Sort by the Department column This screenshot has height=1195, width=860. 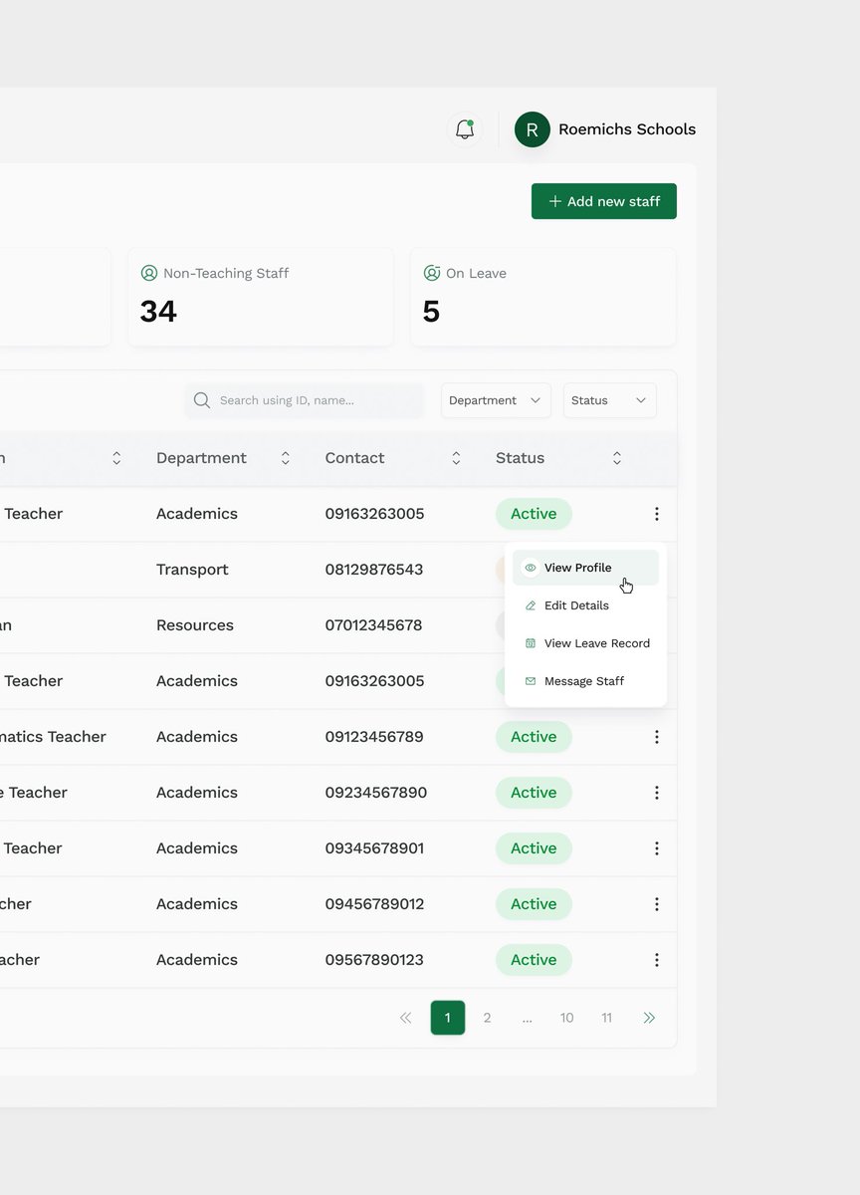(286, 458)
